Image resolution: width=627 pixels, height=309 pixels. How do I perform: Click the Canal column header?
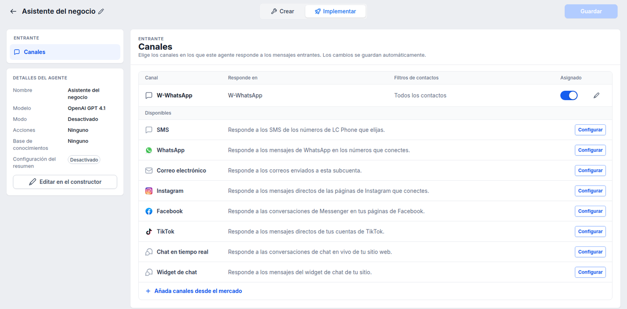(151, 78)
